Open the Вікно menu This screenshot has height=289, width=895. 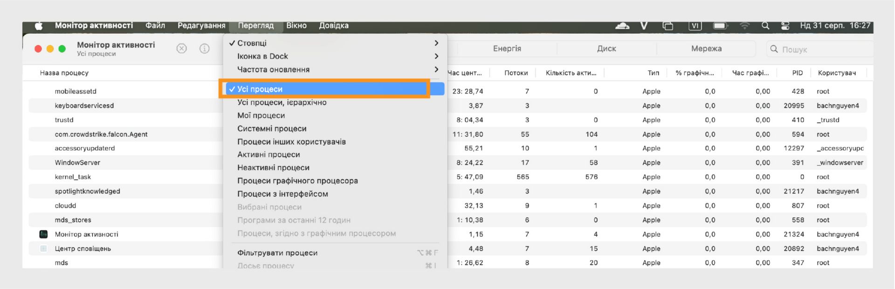click(x=296, y=26)
